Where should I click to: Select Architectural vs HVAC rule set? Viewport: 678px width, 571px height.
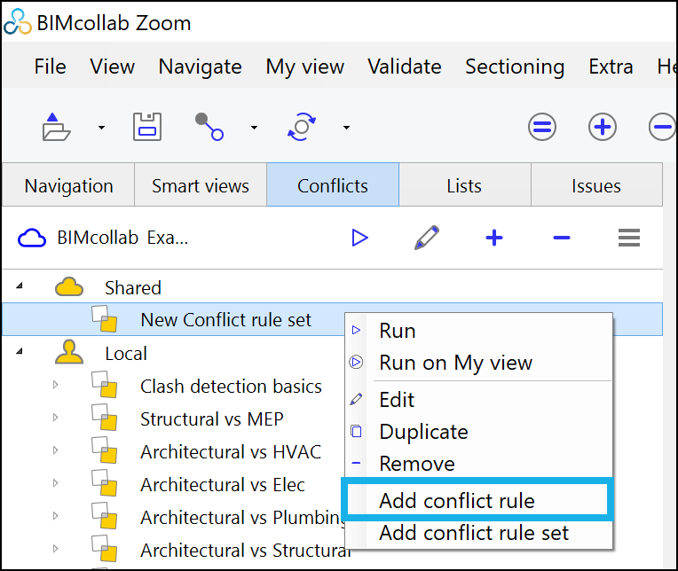(x=231, y=452)
